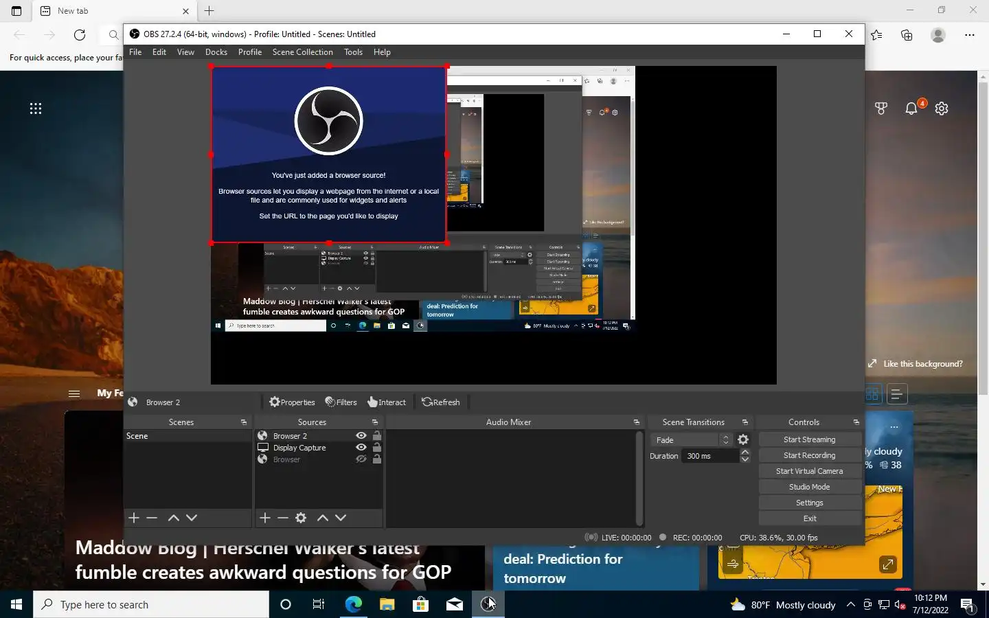
Task: Click Start Streaming
Action: (x=810, y=439)
